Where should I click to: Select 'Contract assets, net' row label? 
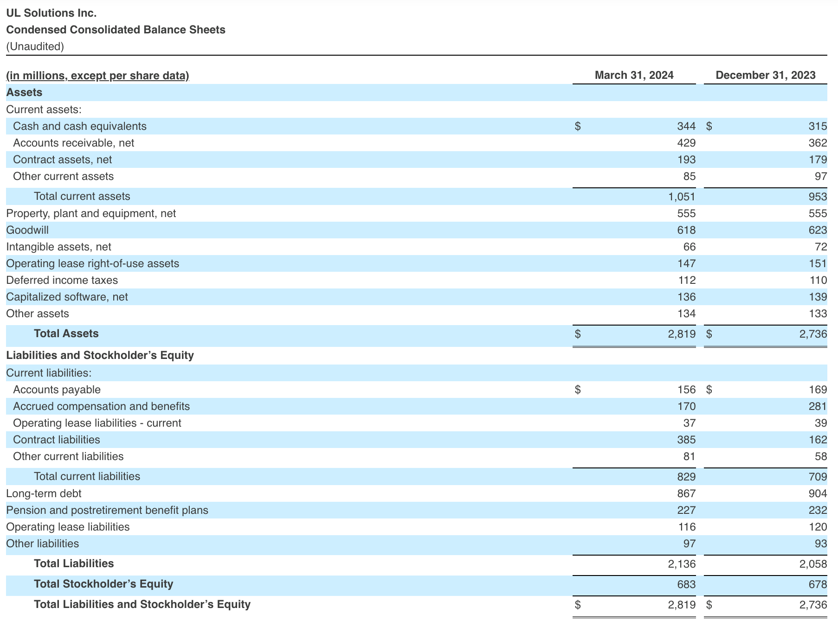tap(63, 160)
